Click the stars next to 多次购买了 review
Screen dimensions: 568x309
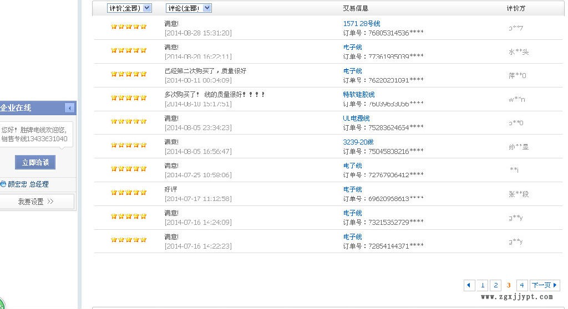pyautogui.click(x=128, y=98)
